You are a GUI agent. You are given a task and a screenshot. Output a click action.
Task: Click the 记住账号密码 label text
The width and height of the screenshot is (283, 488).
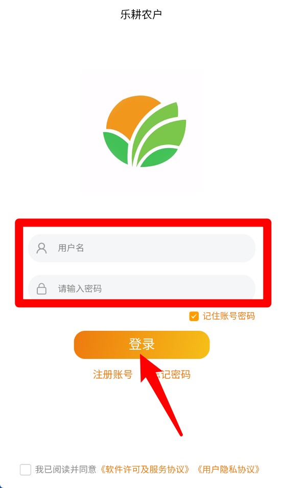coord(229,316)
